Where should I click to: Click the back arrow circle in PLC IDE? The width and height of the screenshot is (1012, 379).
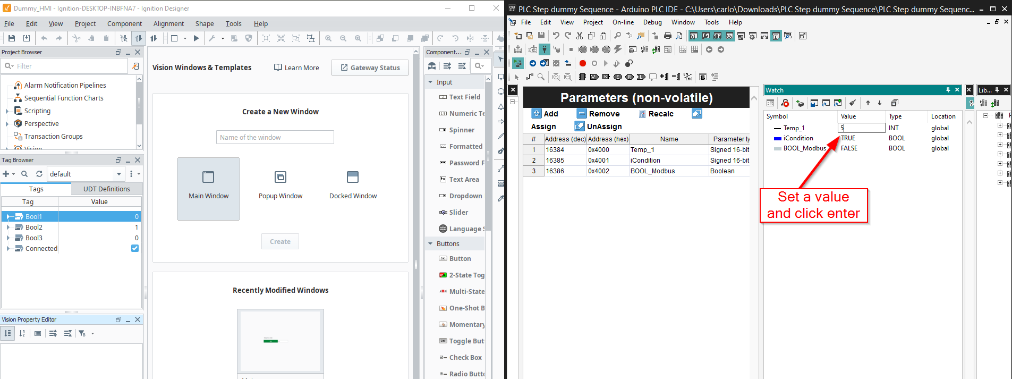pos(709,49)
